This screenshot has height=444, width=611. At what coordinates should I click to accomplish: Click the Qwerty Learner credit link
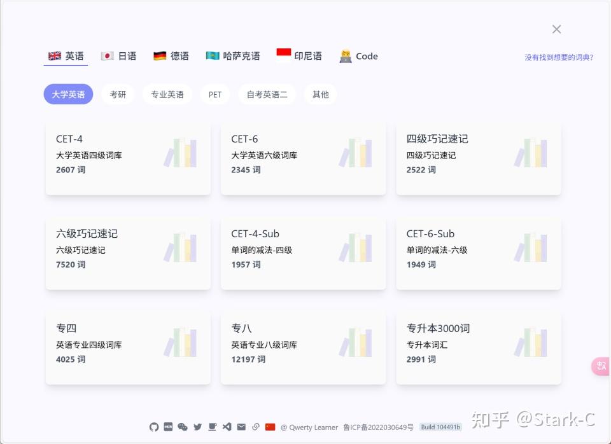click(x=311, y=427)
